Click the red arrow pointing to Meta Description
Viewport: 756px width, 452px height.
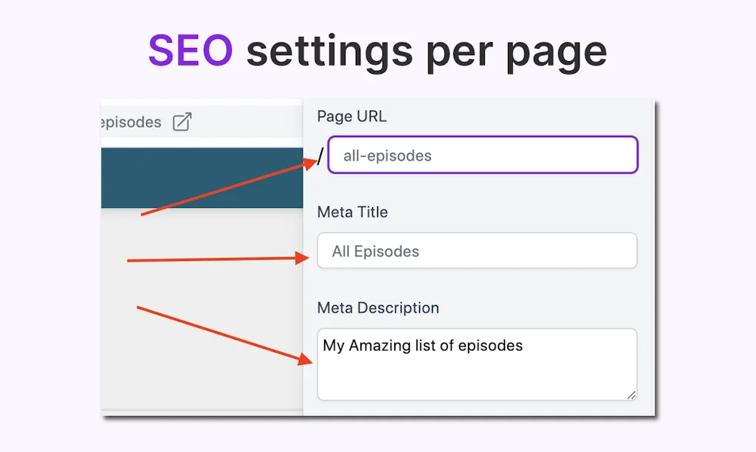pos(221,333)
